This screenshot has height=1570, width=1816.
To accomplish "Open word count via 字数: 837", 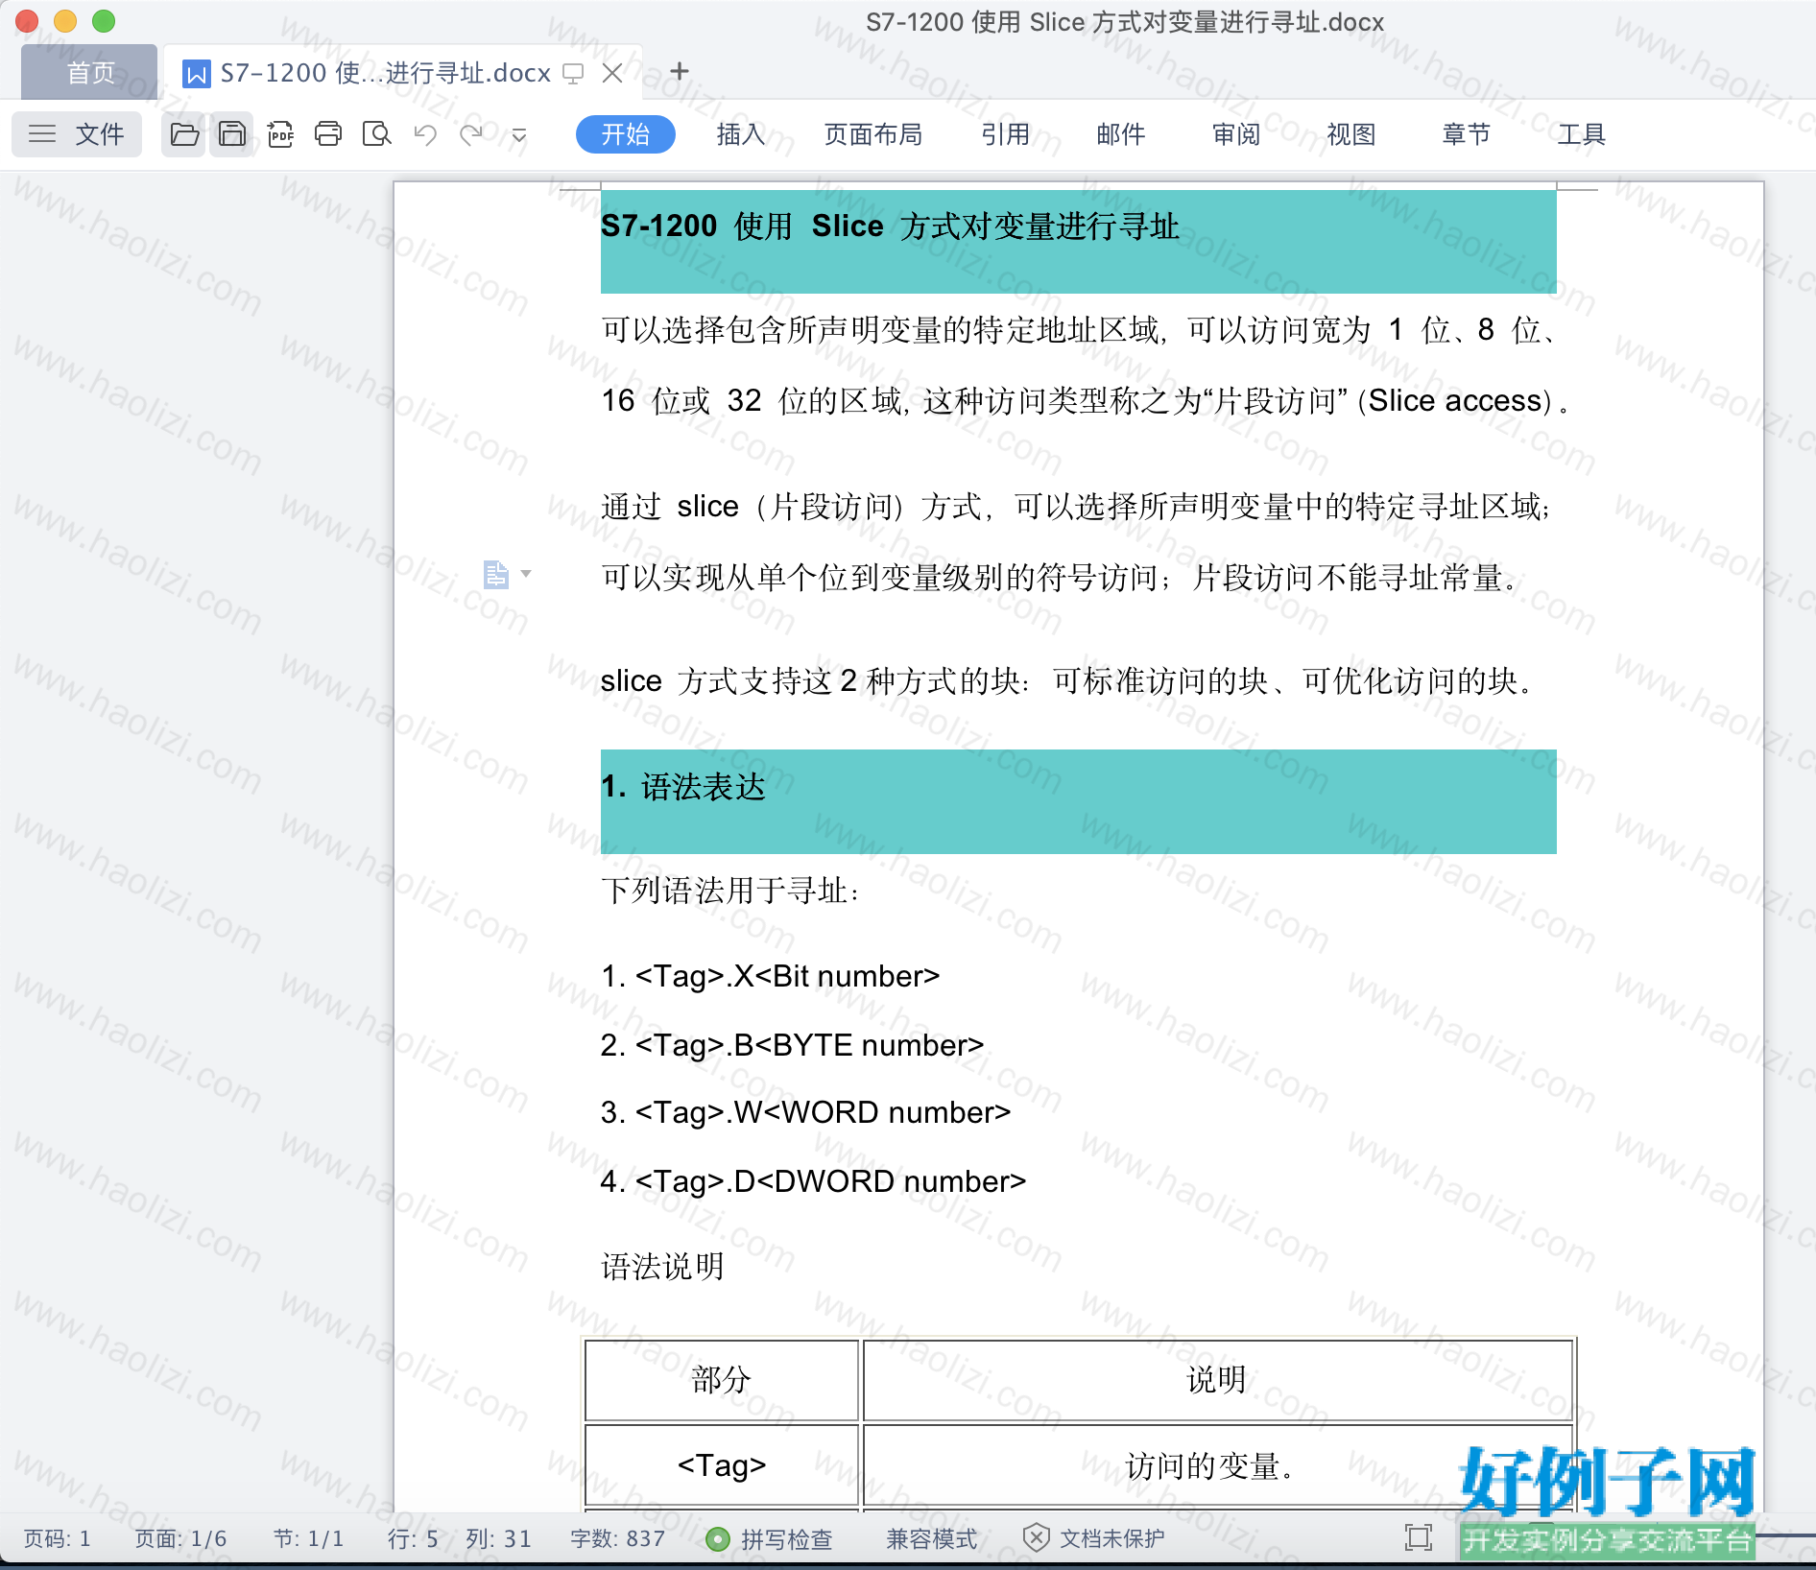I will [617, 1539].
